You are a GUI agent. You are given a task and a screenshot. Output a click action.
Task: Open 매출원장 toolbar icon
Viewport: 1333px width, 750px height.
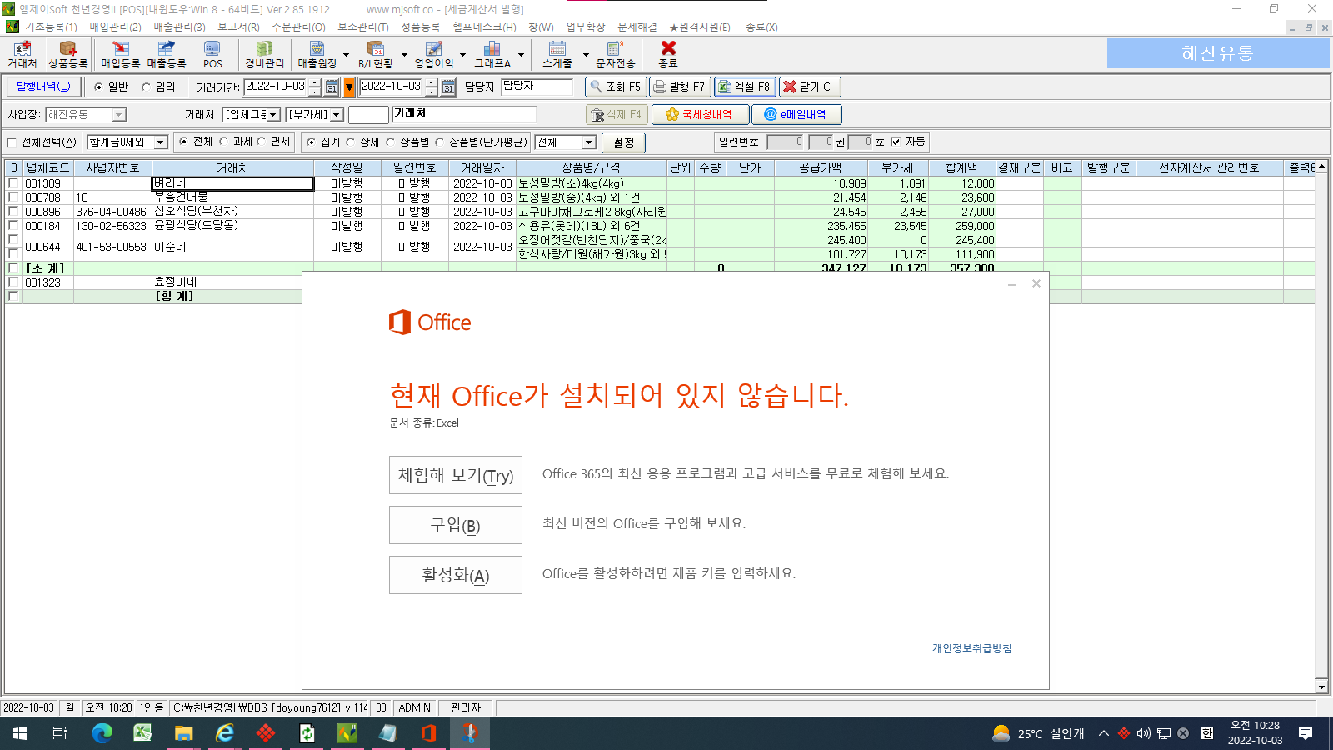tap(317, 55)
